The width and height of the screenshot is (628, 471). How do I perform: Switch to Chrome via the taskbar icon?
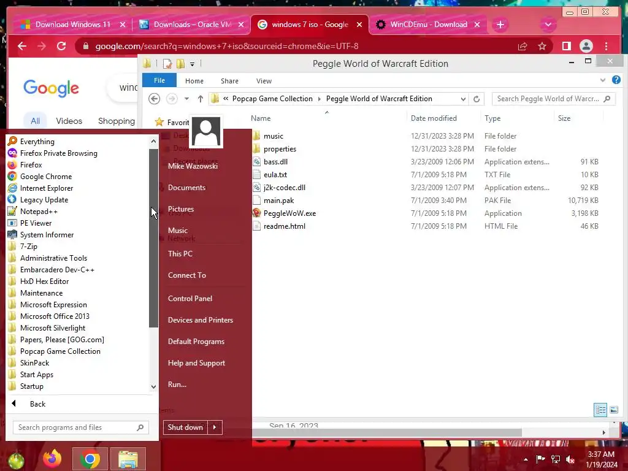coord(90,459)
